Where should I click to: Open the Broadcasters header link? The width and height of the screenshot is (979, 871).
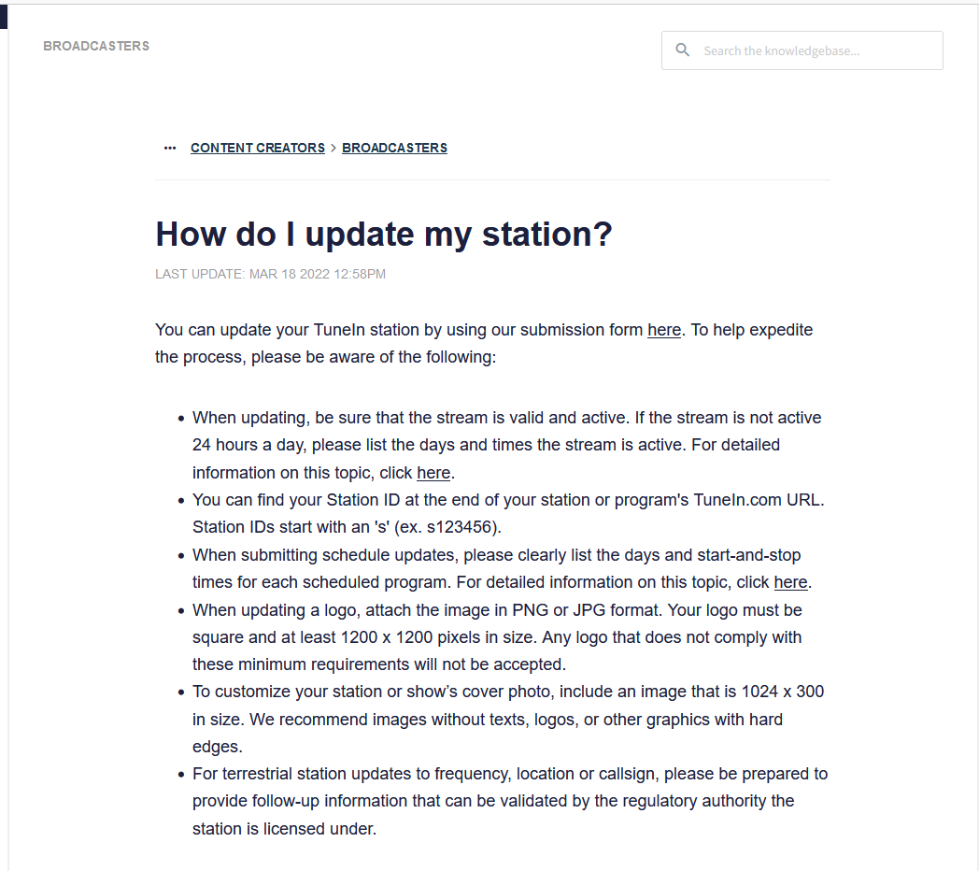click(x=96, y=46)
